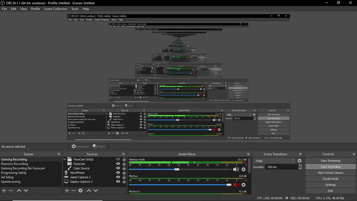This screenshot has width=357, height=201.
Task: Open source Filters button in toolbar
Action: pos(99,146)
